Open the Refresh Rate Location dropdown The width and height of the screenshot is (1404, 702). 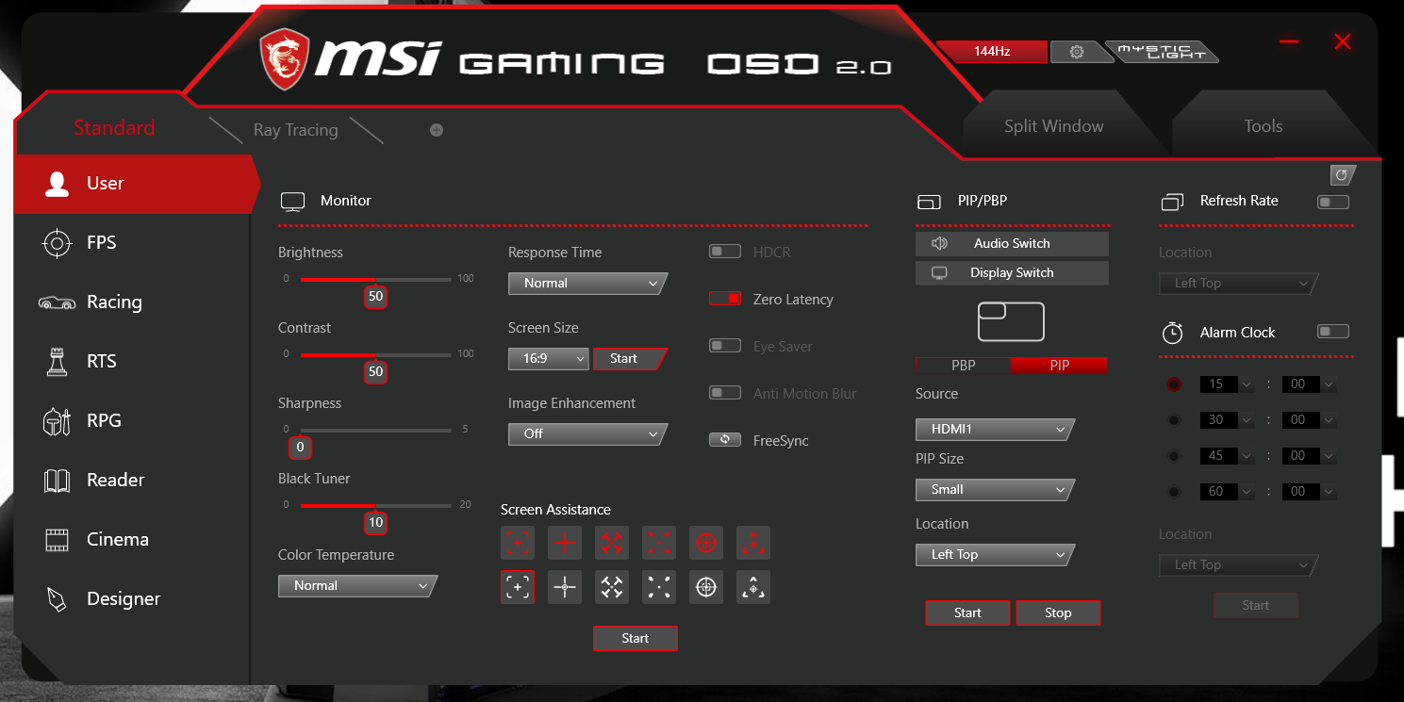pyautogui.click(x=1238, y=284)
